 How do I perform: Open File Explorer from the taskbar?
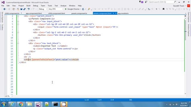(30, 104)
